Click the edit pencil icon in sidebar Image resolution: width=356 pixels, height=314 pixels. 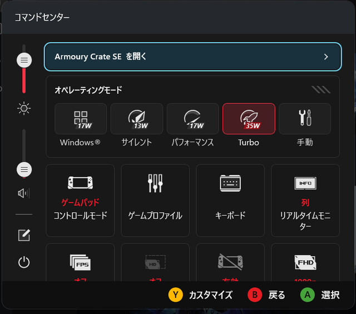(x=24, y=235)
